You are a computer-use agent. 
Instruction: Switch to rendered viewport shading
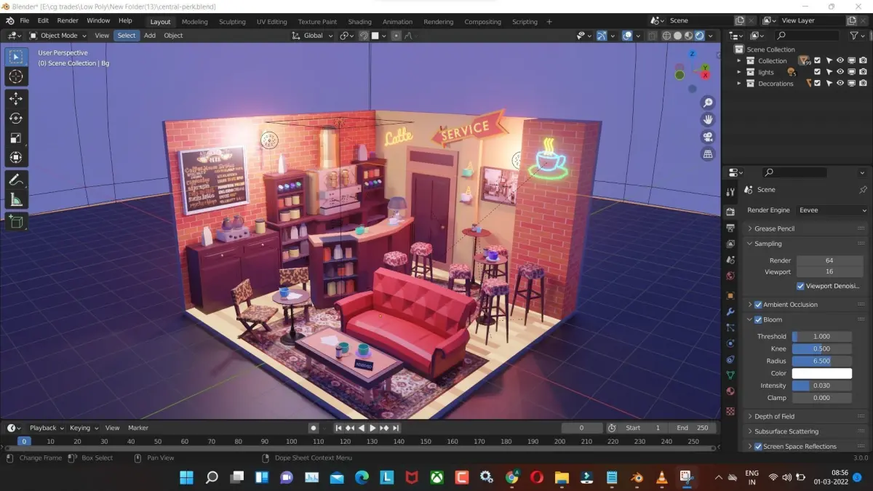700,35
